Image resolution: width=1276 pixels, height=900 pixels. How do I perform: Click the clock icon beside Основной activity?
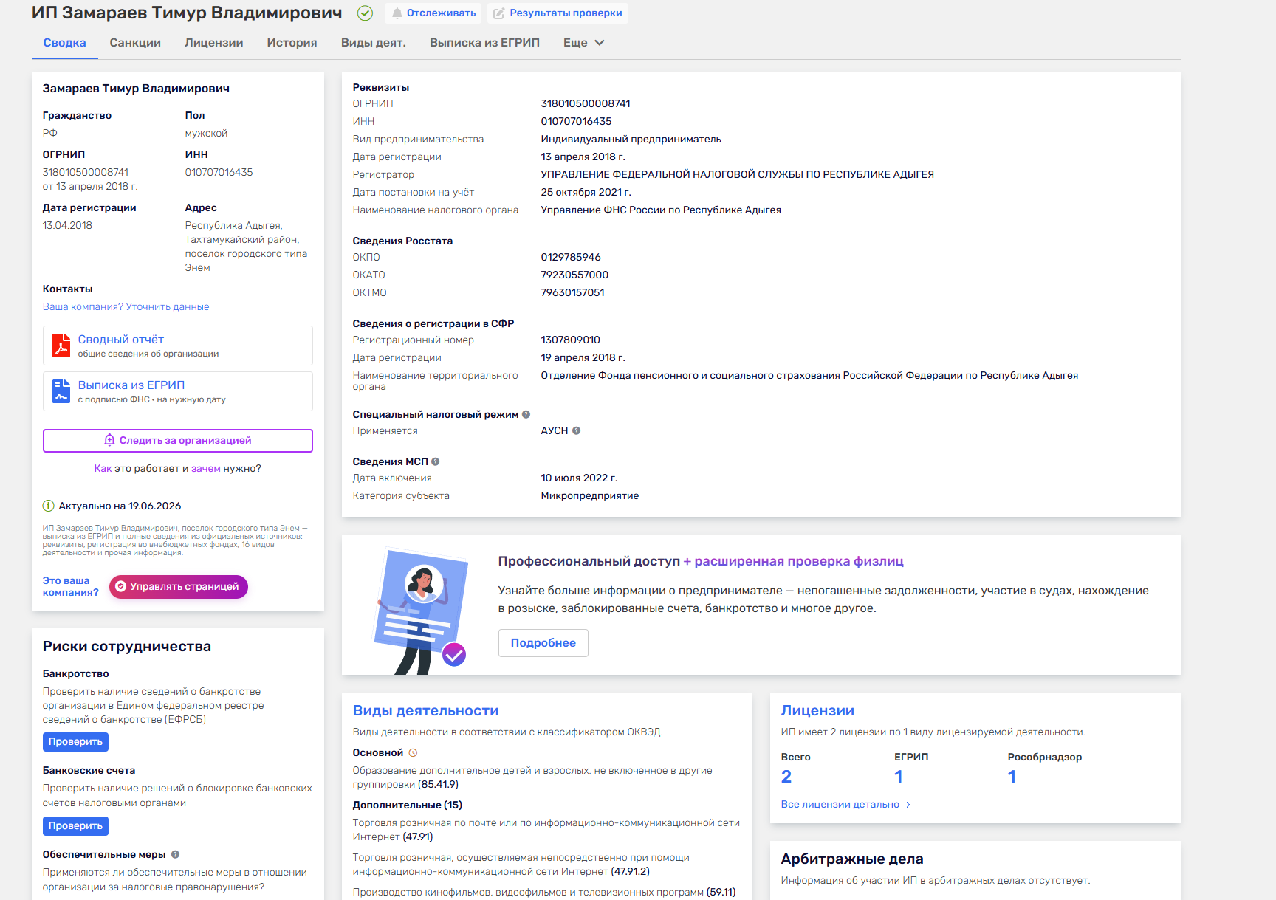pyautogui.click(x=413, y=752)
